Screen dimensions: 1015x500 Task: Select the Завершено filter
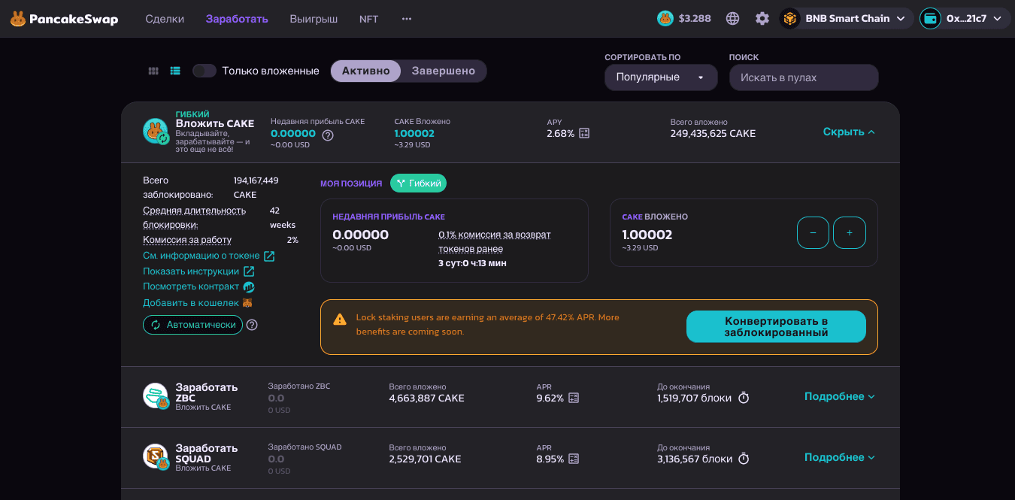click(x=444, y=71)
